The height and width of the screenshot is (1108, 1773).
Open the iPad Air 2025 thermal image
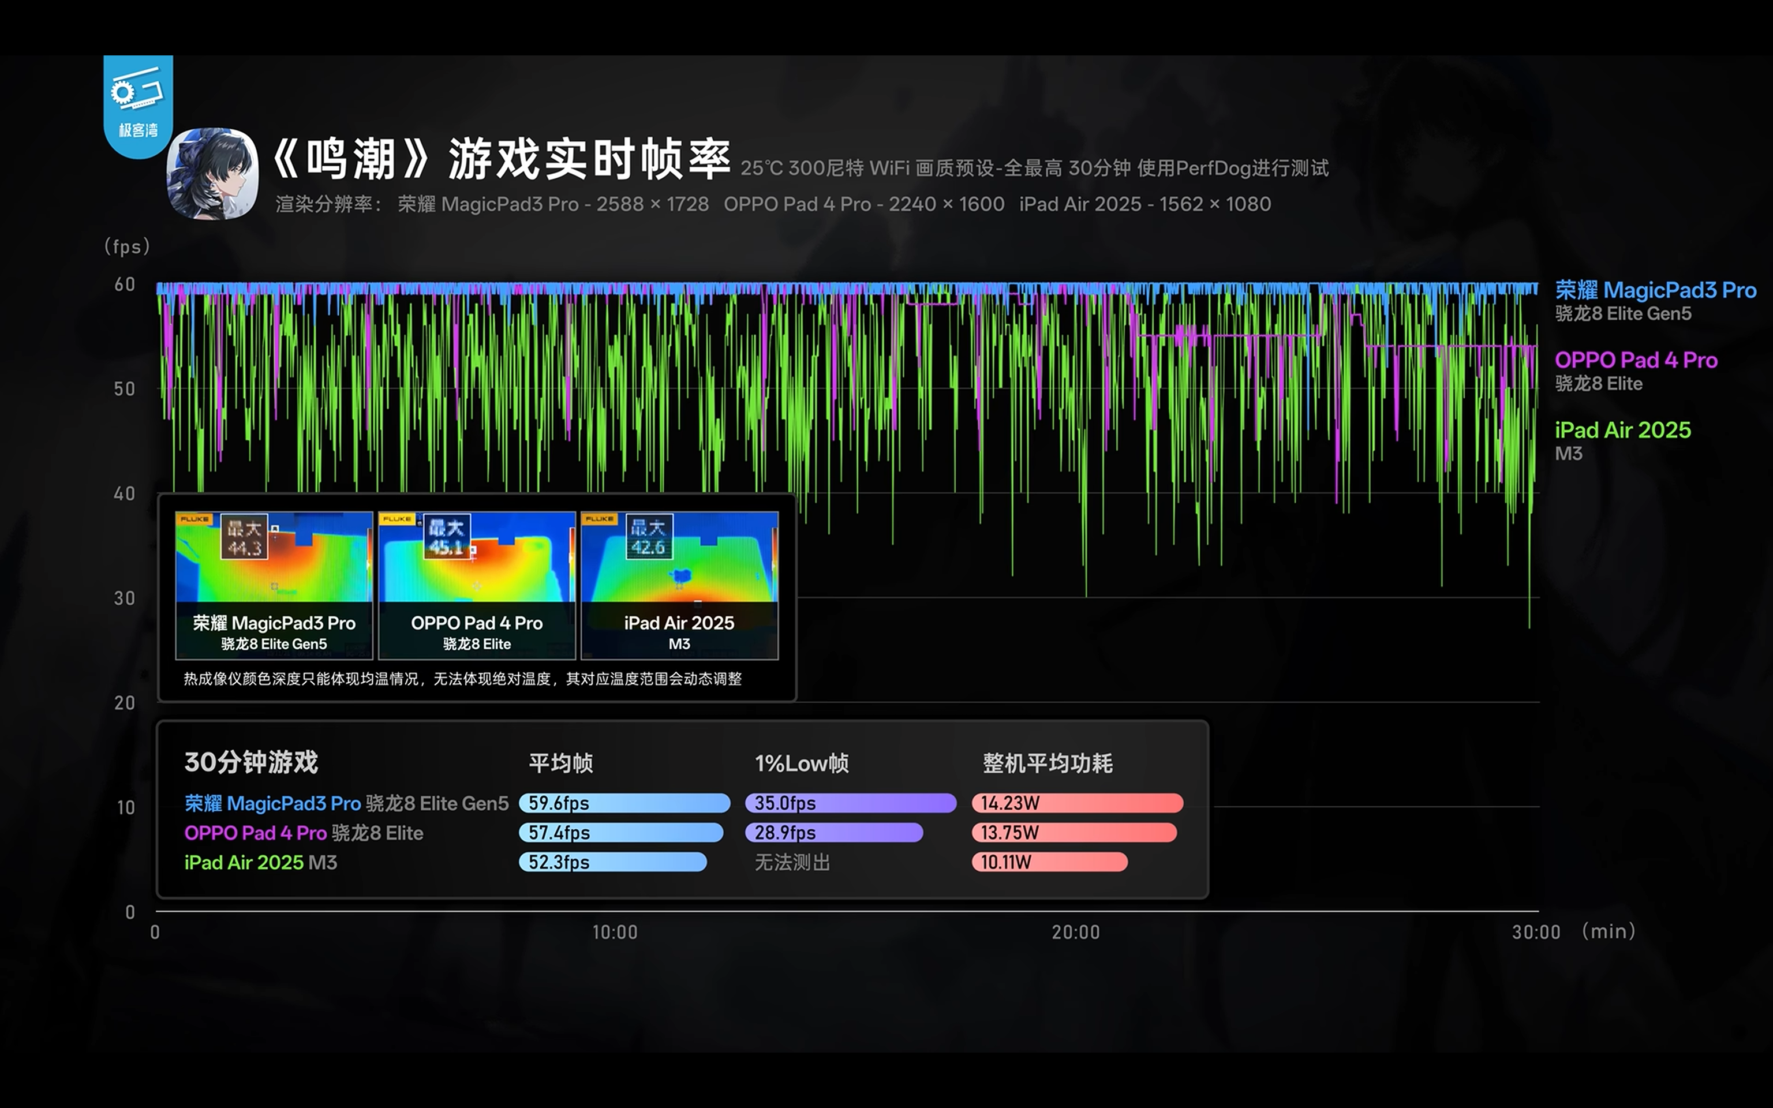(679, 585)
